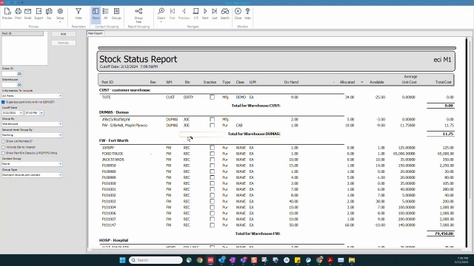
Task: Click the Class ID input field
Action: tap(10, 74)
